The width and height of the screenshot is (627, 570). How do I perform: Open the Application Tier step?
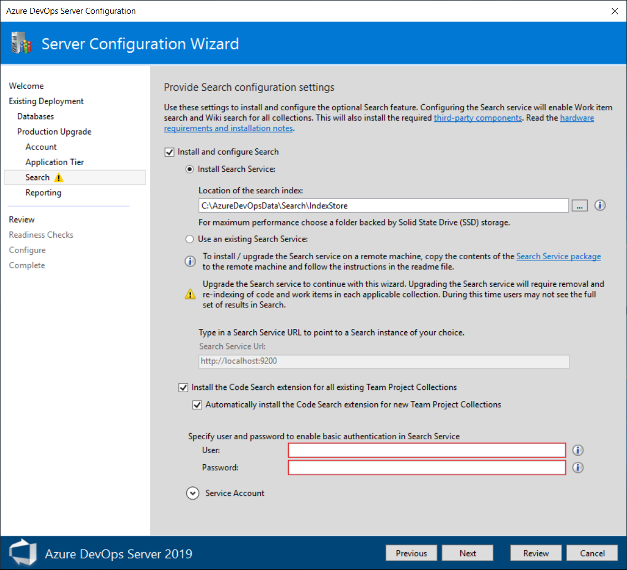click(x=55, y=162)
